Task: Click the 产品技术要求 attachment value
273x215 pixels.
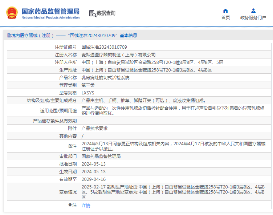Action: (x=94, y=129)
